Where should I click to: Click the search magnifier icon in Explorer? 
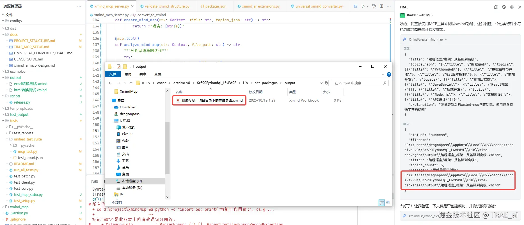(x=385, y=83)
